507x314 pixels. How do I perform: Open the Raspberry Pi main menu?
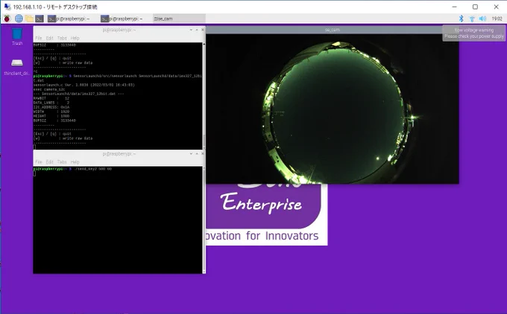tap(7, 19)
